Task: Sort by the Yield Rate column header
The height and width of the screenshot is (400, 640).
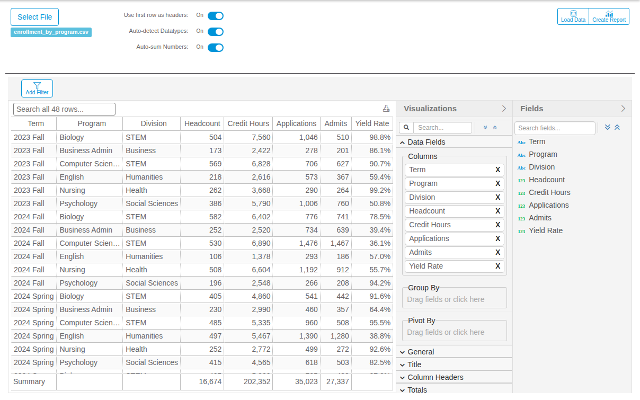Action: click(x=372, y=123)
